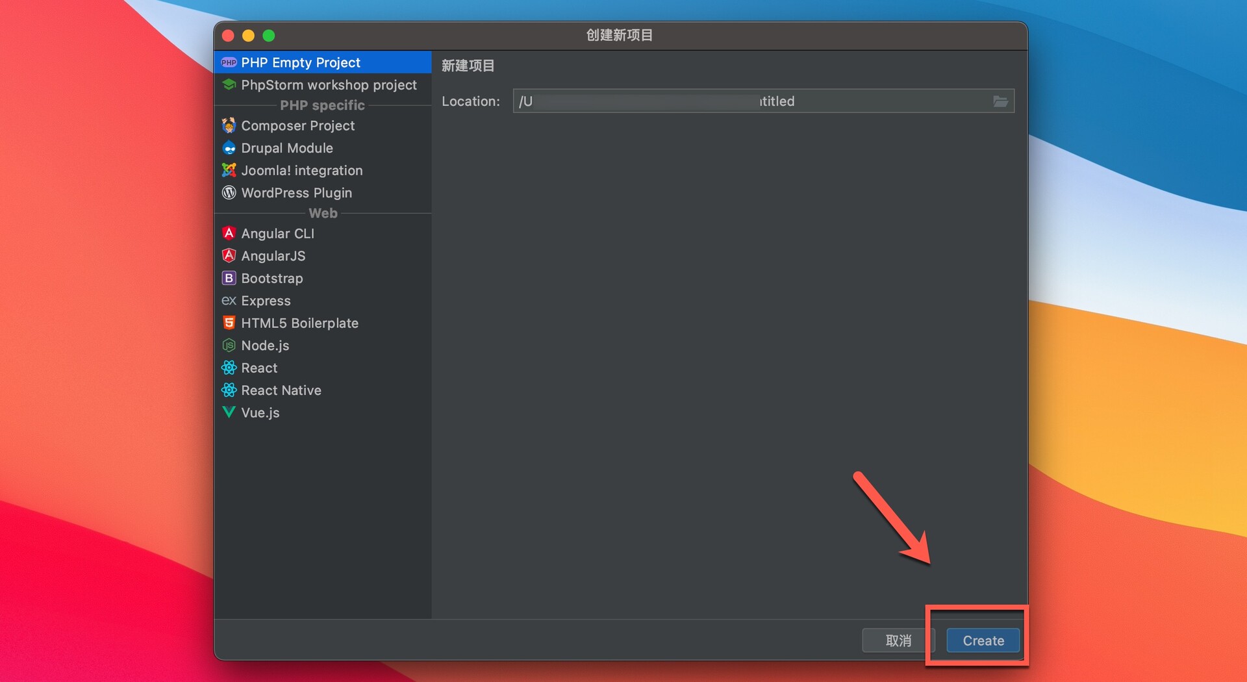Choose Vue.js label
The width and height of the screenshot is (1247, 682).
(260, 412)
